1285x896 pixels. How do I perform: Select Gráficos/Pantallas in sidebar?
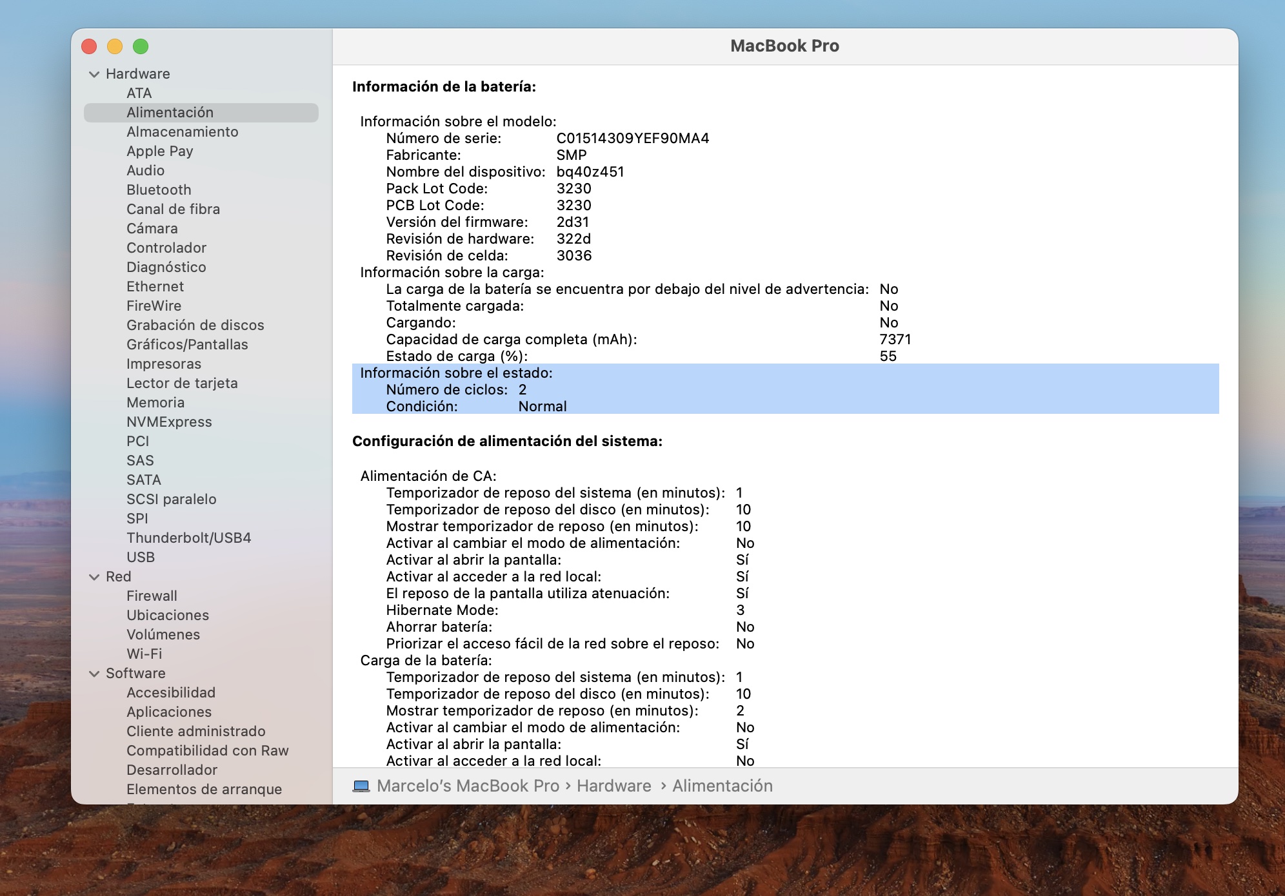(187, 344)
